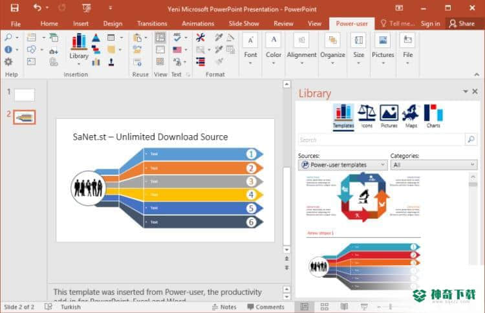
Task: Open the Size dropdown in the ribbon
Action: point(358,49)
